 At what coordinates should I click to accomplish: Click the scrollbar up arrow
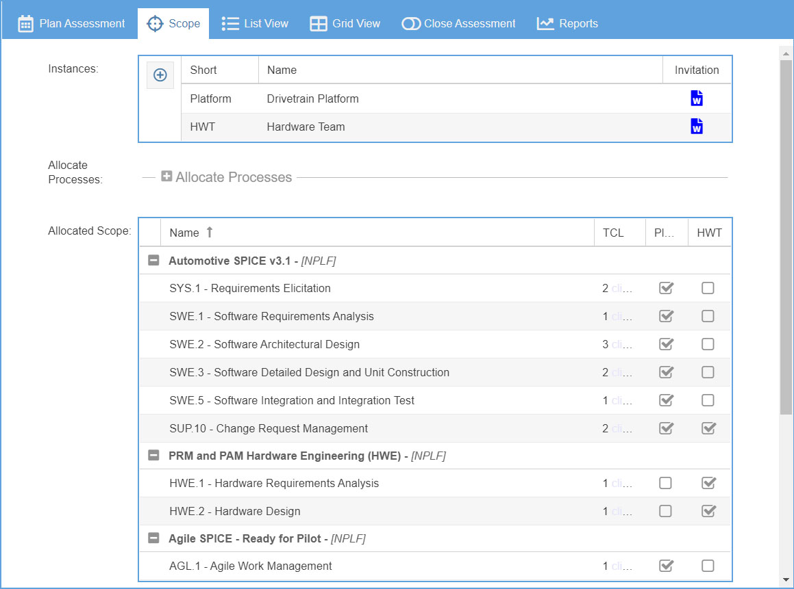(x=785, y=53)
